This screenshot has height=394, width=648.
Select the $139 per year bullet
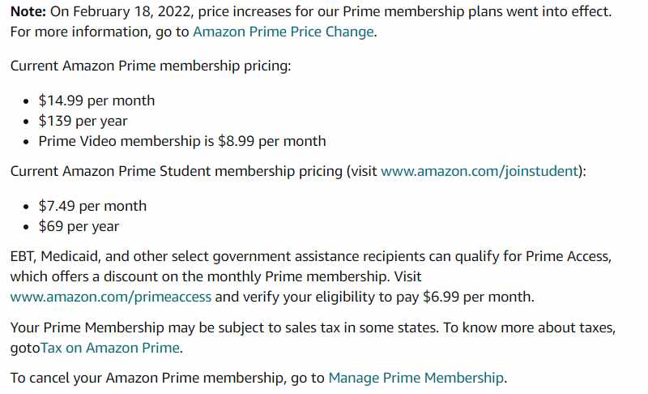pos(83,121)
